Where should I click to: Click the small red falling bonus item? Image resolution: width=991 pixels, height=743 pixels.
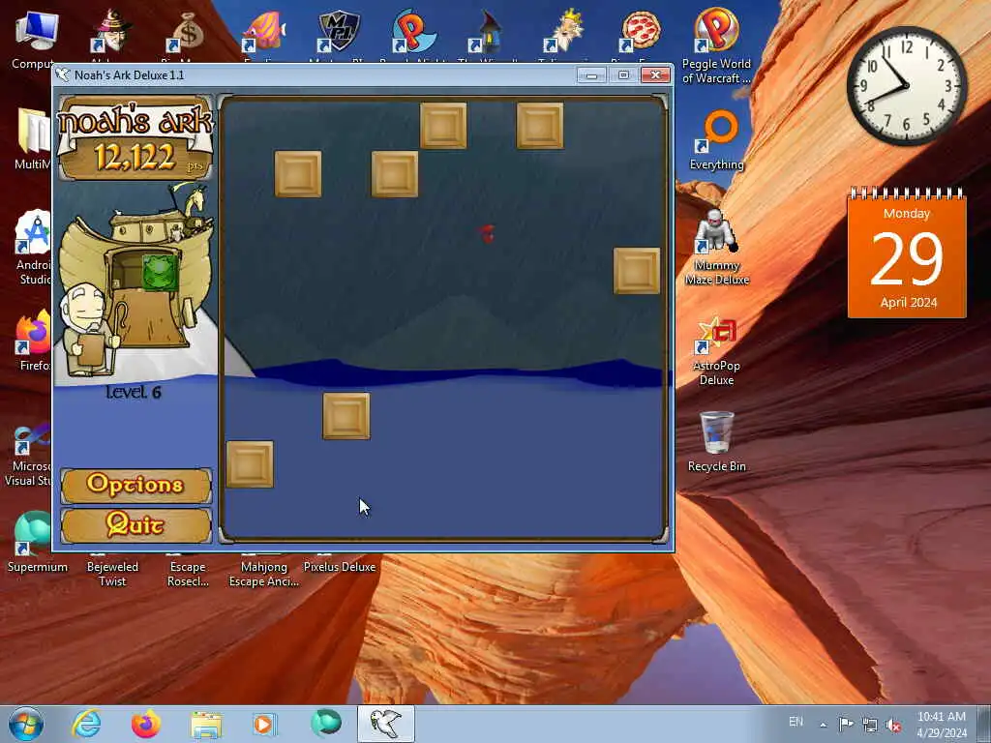(x=486, y=234)
